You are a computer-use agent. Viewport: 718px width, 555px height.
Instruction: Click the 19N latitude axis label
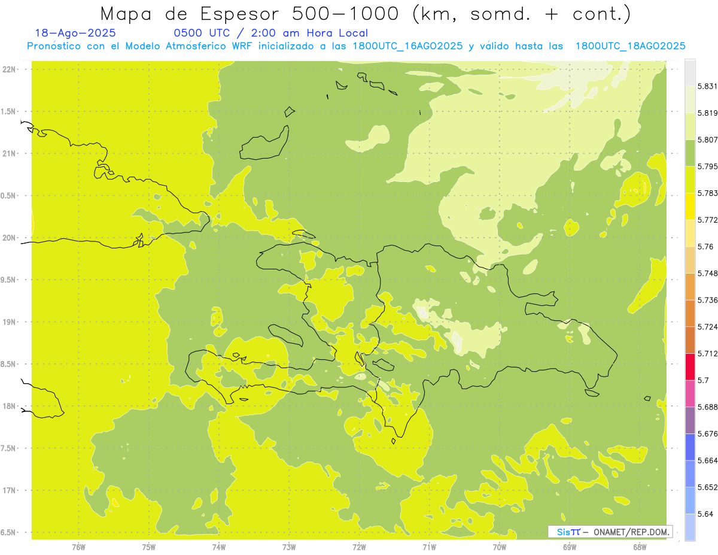[x=8, y=322]
